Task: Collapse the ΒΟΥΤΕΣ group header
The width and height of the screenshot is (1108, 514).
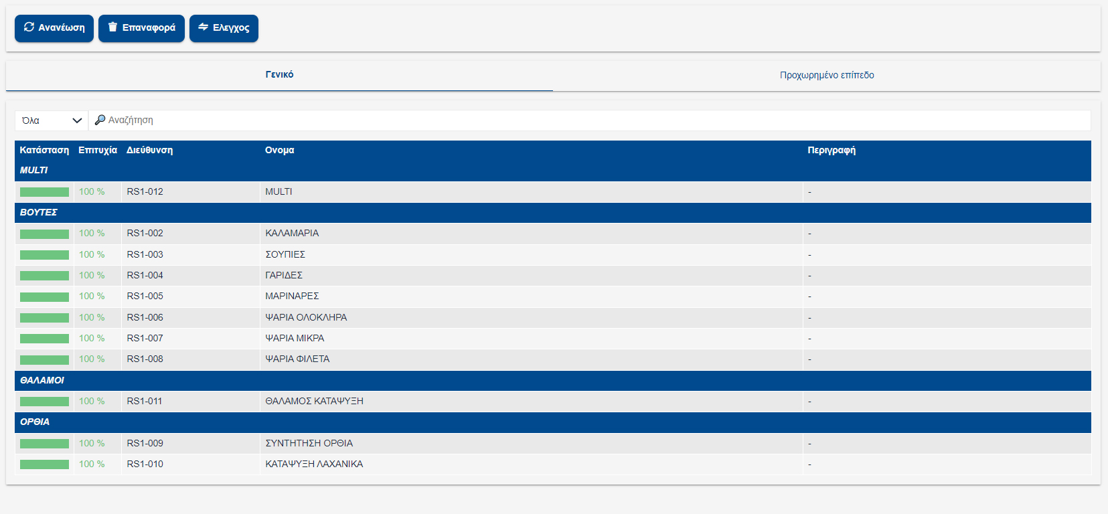Action: point(39,212)
